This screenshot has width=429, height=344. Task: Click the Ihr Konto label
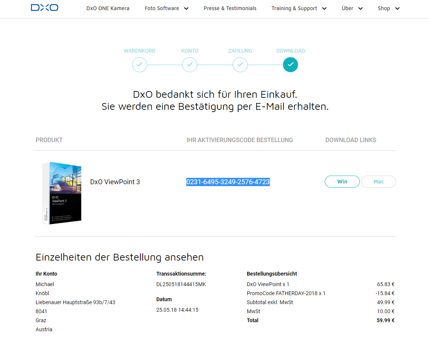pos(47,274)
